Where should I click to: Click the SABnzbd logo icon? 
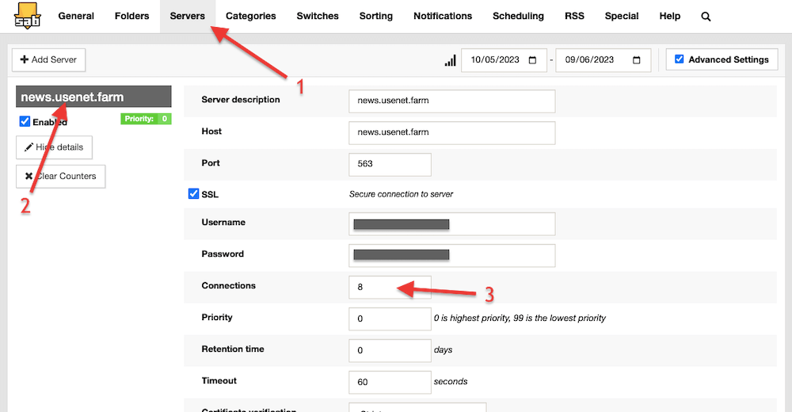[x=27, y=15]
